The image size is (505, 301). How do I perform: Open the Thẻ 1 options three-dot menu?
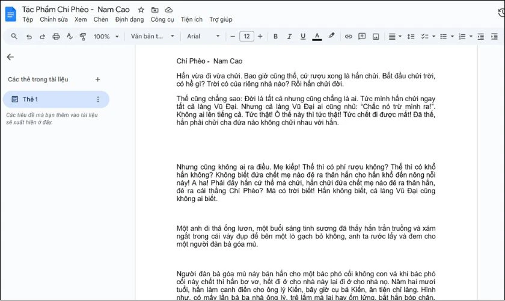98,99
